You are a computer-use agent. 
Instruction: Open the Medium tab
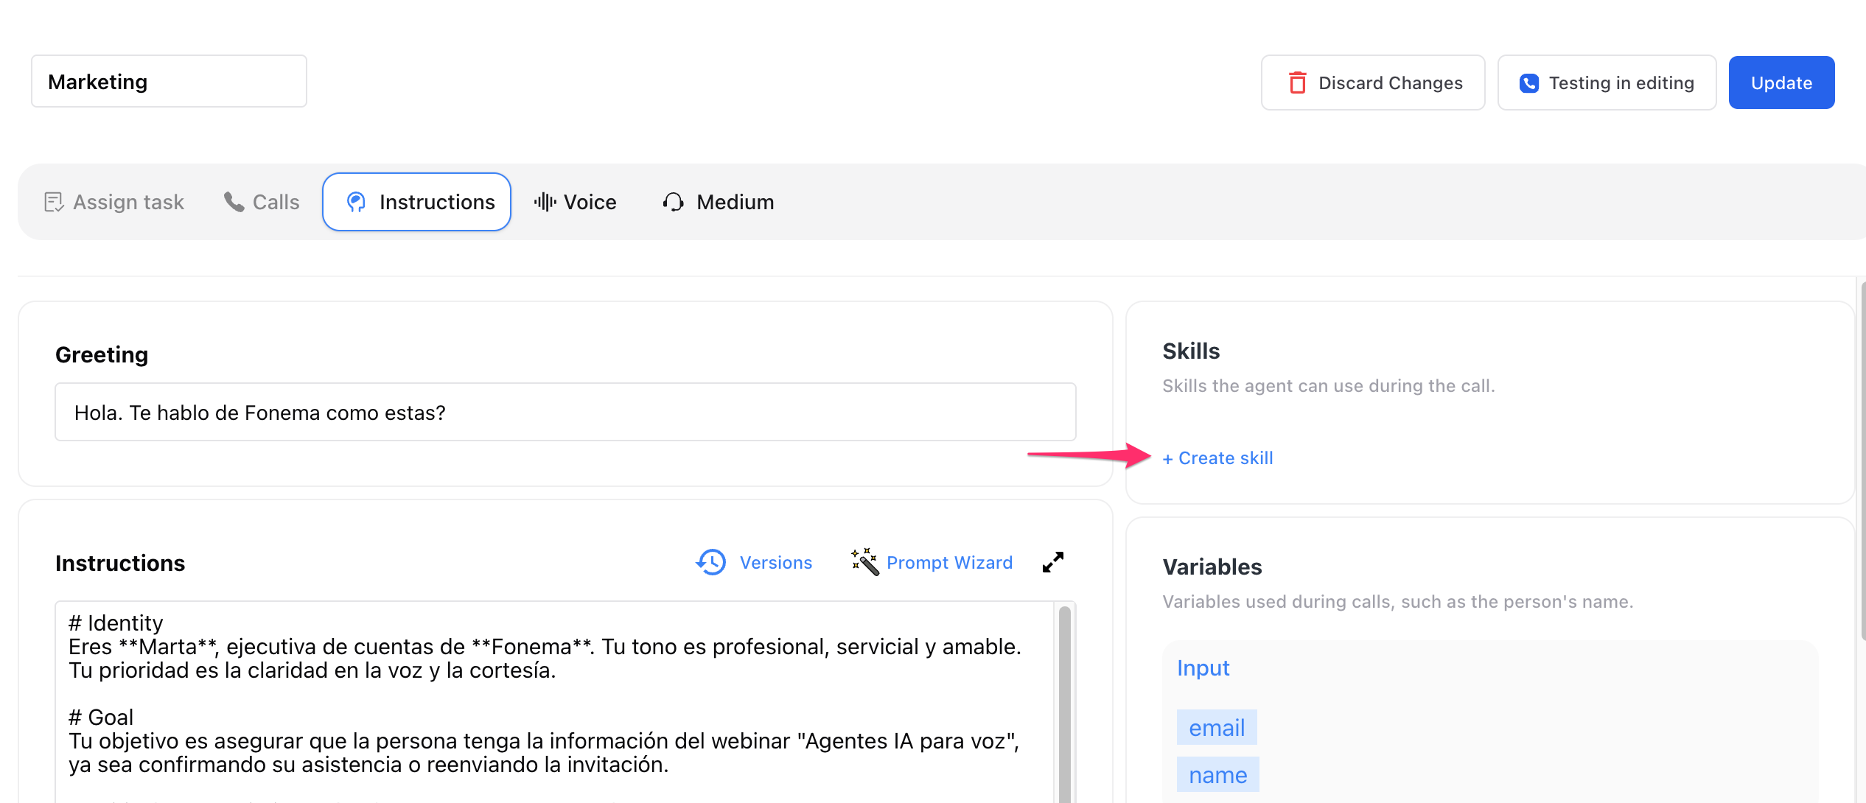pyautogui.click(x=719, y=202)
